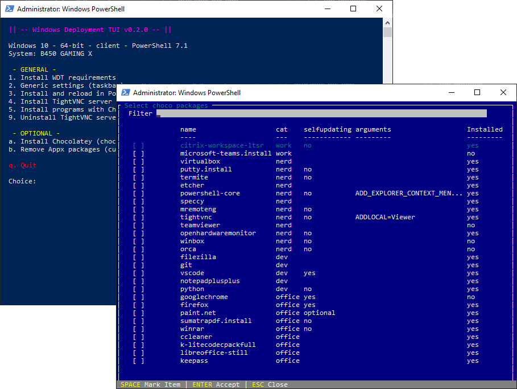The image size is (517, 389).
Task: Click 'Windows Deployment TUI v0.2.0' heading
Action: (x=90, y=30)
